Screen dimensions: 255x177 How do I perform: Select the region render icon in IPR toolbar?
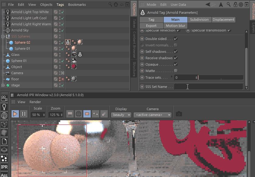pyautogui.click(x=87, y=113)
